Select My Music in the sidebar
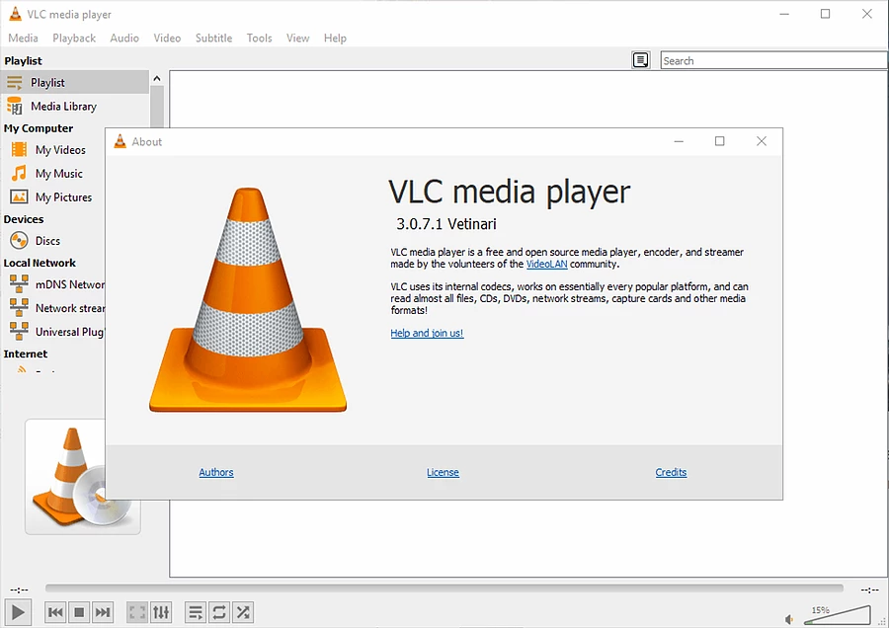Image resolution: width=889 pixels, height=628 pixels. pyautogui.click(x=58, y=174)
